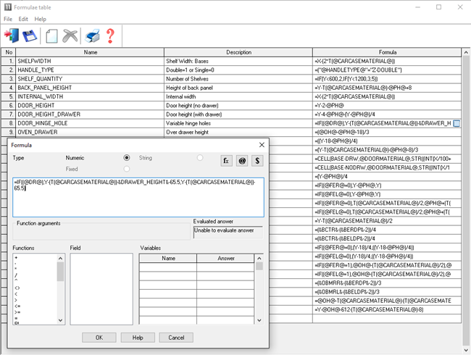Cancel the Formula dialog
471x355 pixels.
175,338
